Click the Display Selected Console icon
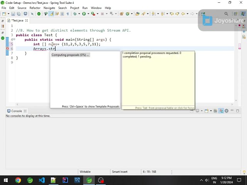Image resolution: width=247 pixels, height=185 pixels. click(x=197, y=111)
